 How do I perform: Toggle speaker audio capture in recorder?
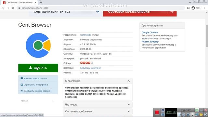click(x=179, y=114)
